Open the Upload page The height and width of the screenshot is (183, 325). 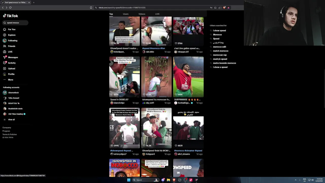pyautogui.click(x=9, y=69)
